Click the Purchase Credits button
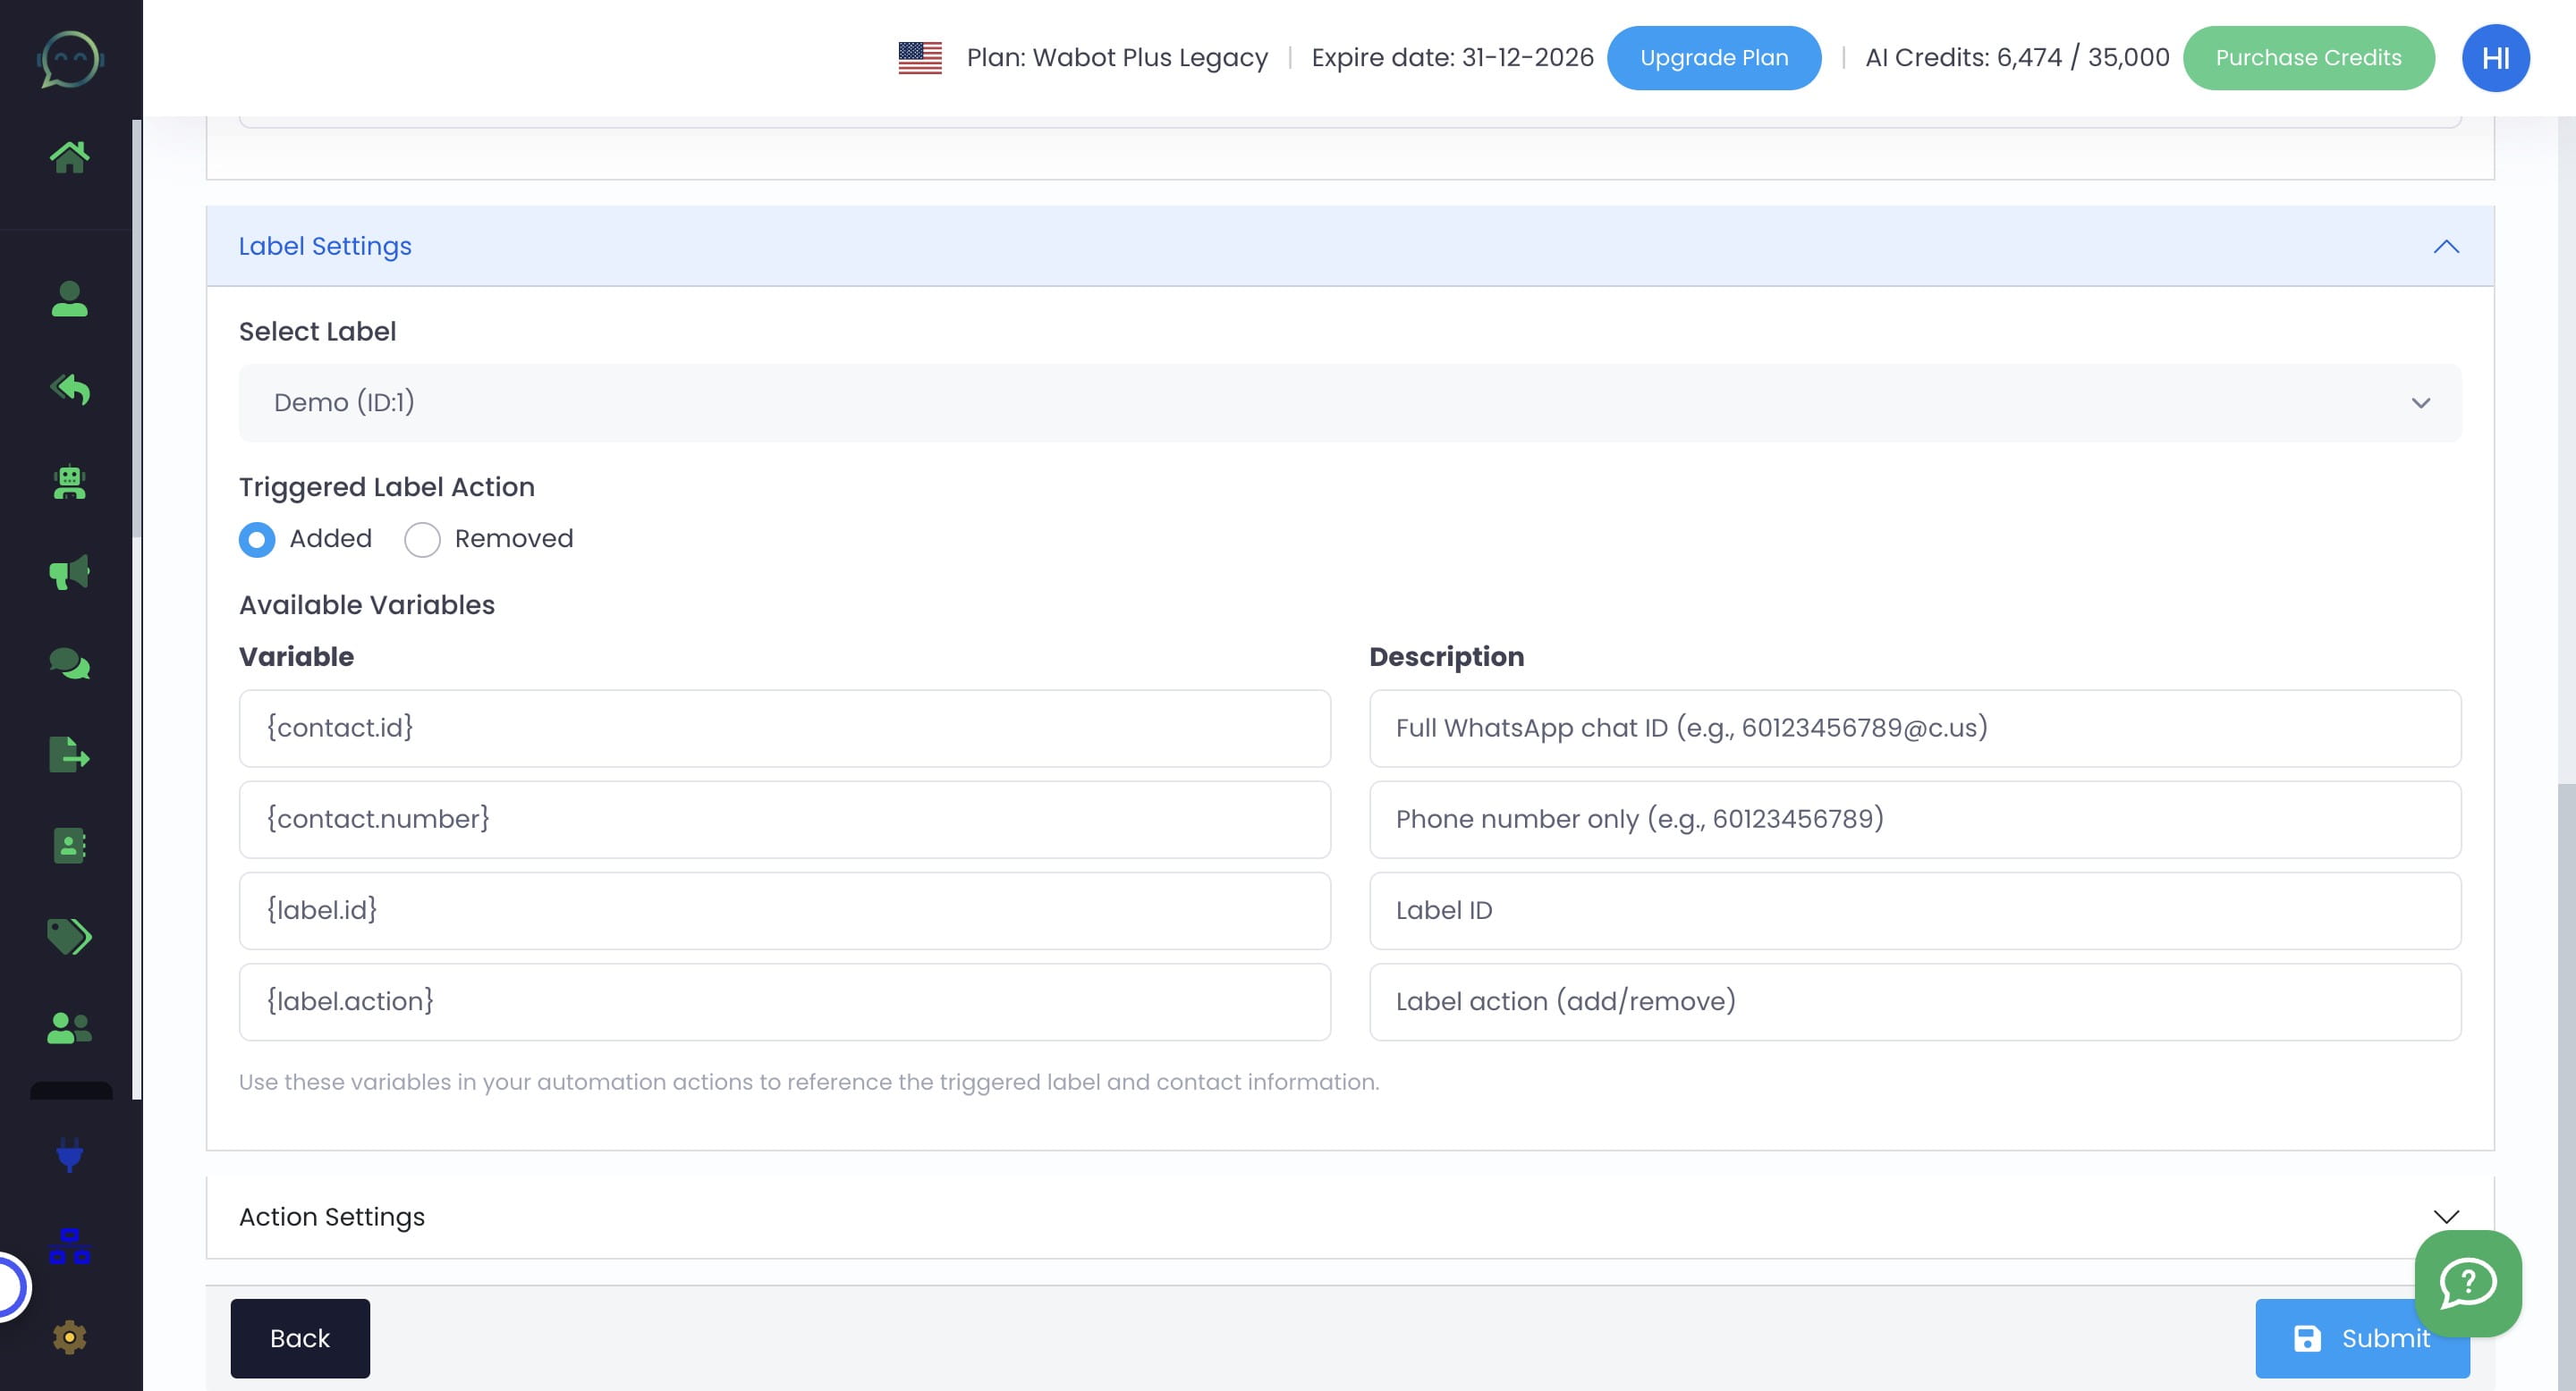Screen dimensions: 2576x1391 (2307, 58)
